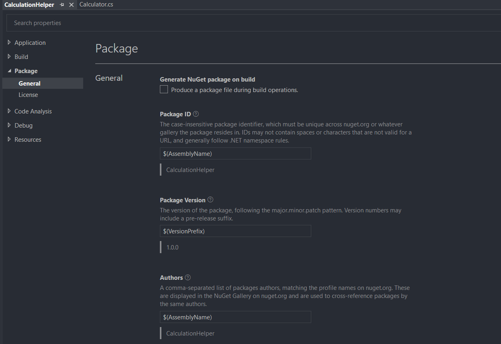
Task: Edit the Package Version text field
Action: (x=235, y=231)
